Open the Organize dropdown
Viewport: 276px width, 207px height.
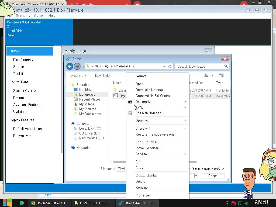pyautogui.click(x=78, y=75)
